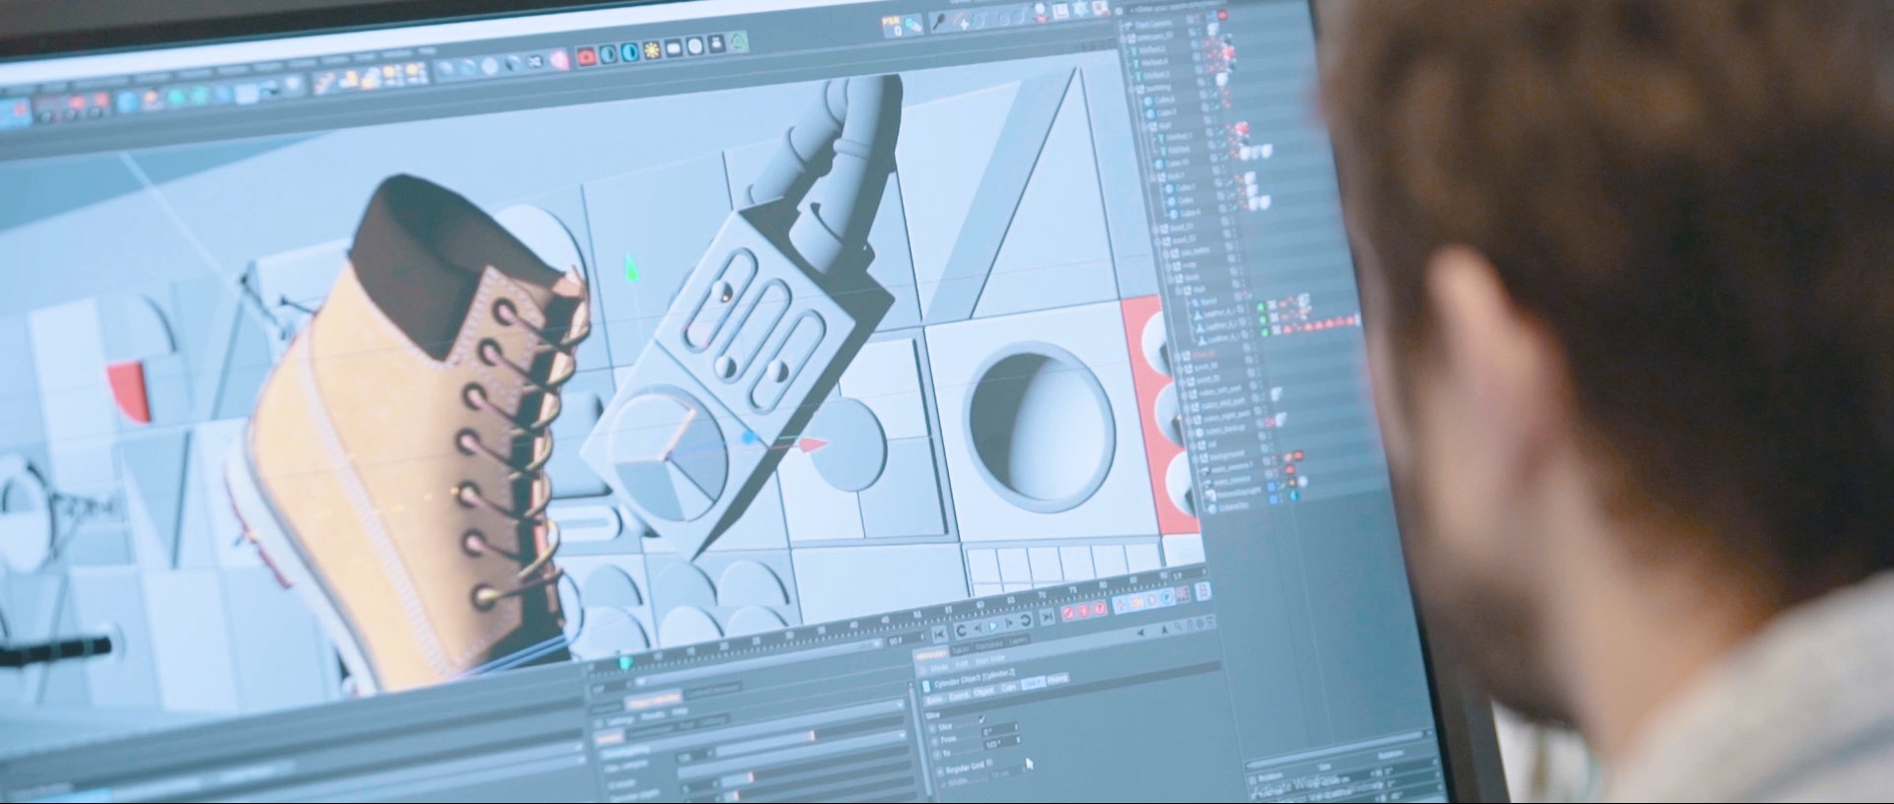The width and height of the screenshot is (1894, 804).
Task: Open the second dropdown arrow in bottom-left panel
Action: pos(903,735)
